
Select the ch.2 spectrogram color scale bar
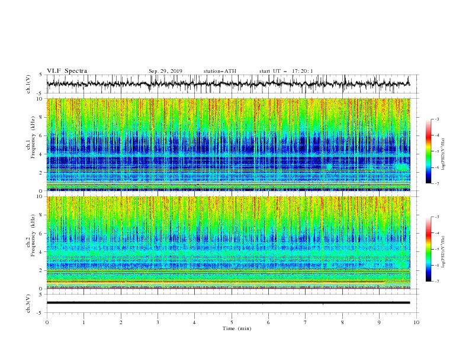428,249
